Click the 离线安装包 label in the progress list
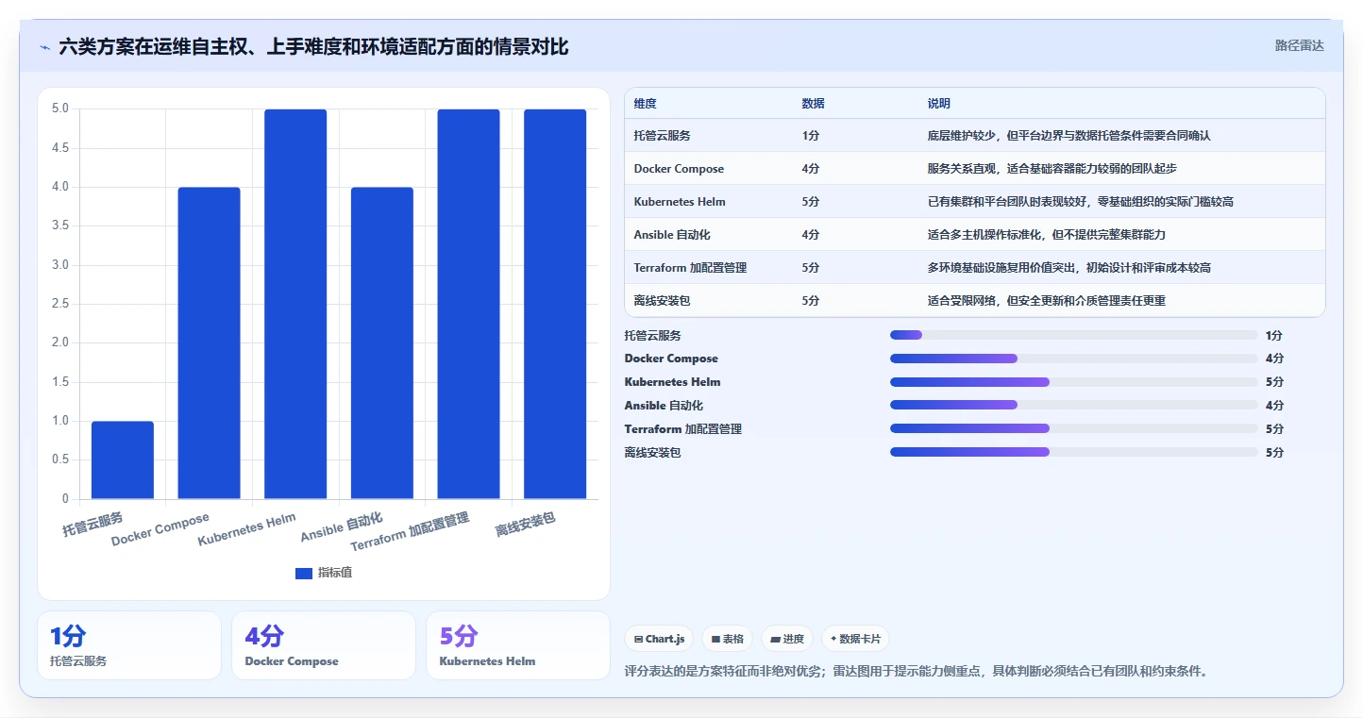 [x=653, y=452]
